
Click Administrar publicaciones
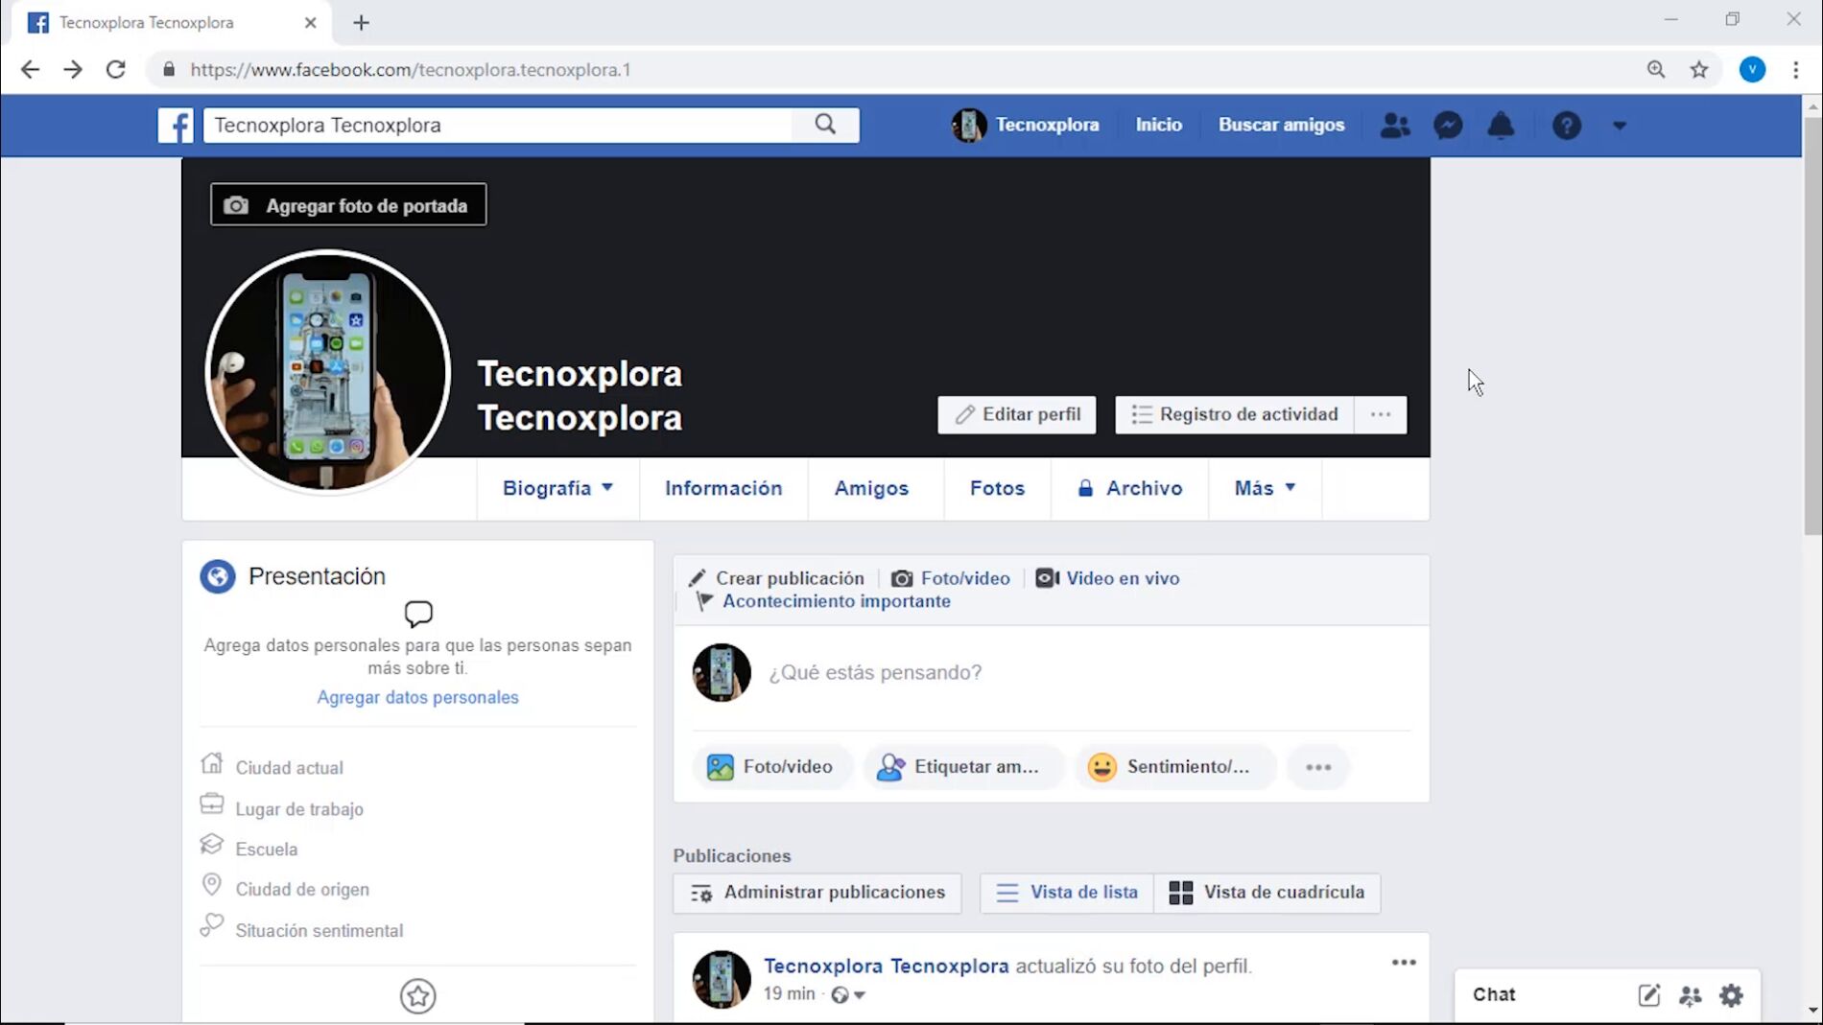[817, 893]
